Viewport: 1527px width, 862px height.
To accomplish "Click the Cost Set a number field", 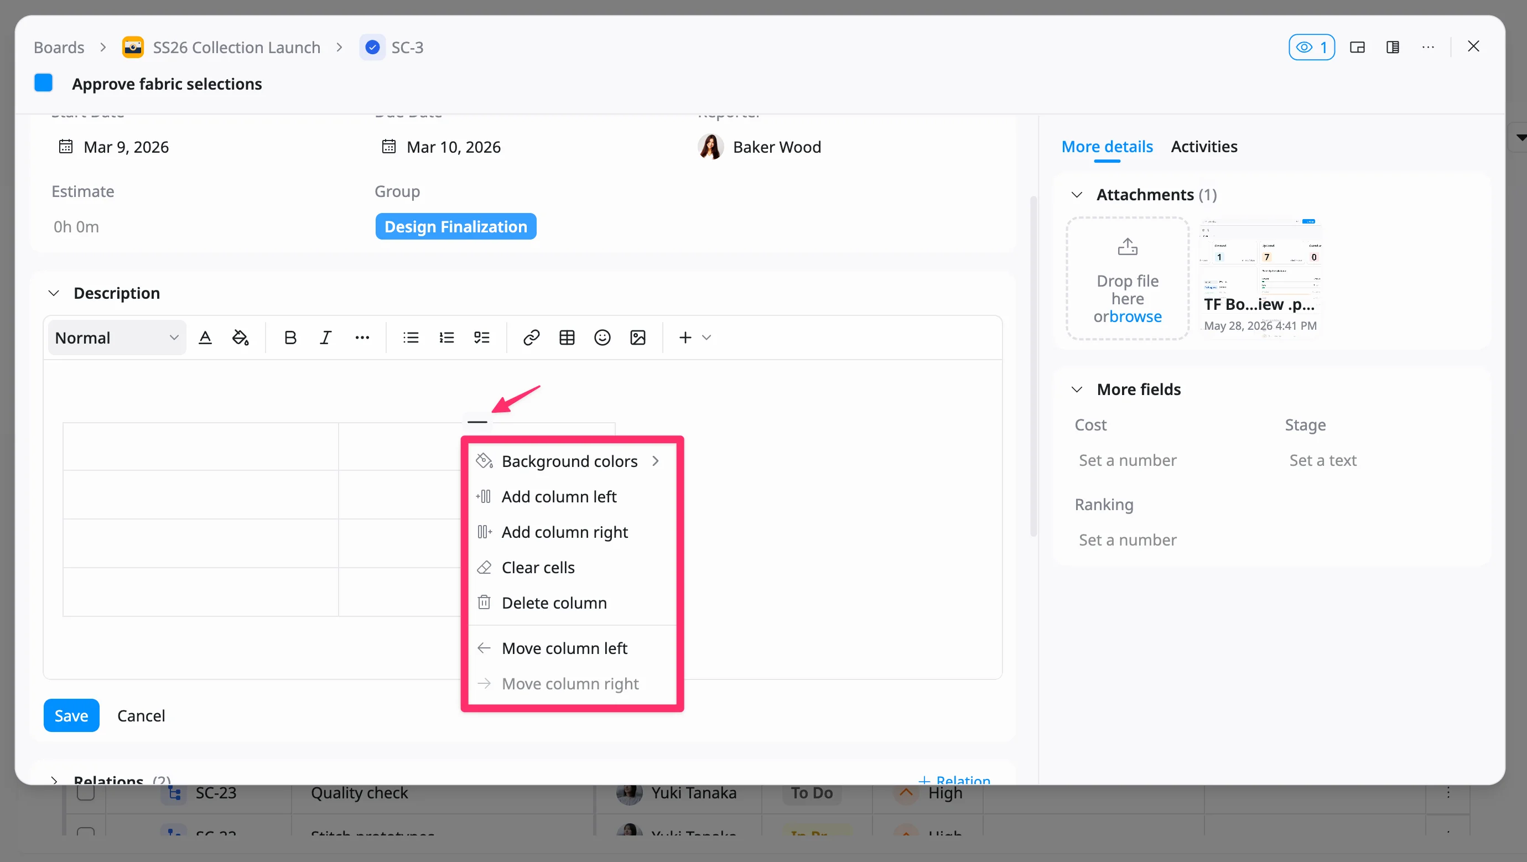I will click(x=1127, y=460).
